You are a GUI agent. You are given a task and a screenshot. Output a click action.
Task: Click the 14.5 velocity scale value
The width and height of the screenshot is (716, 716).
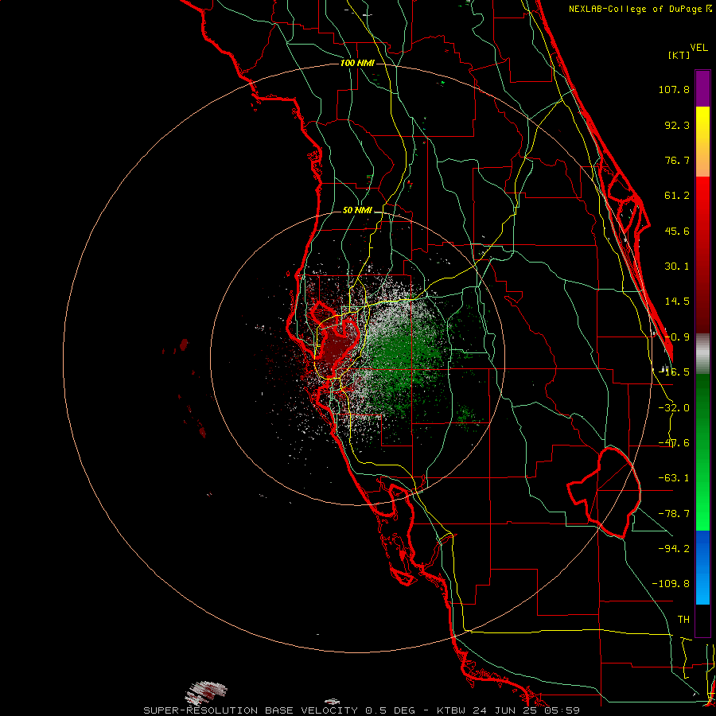click(x=677, y=302)
